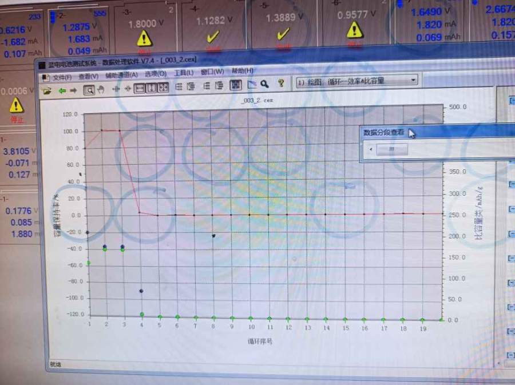Select the zoom box tool
The width and height of the screenshot is (515, 385).
click(89, 90)
